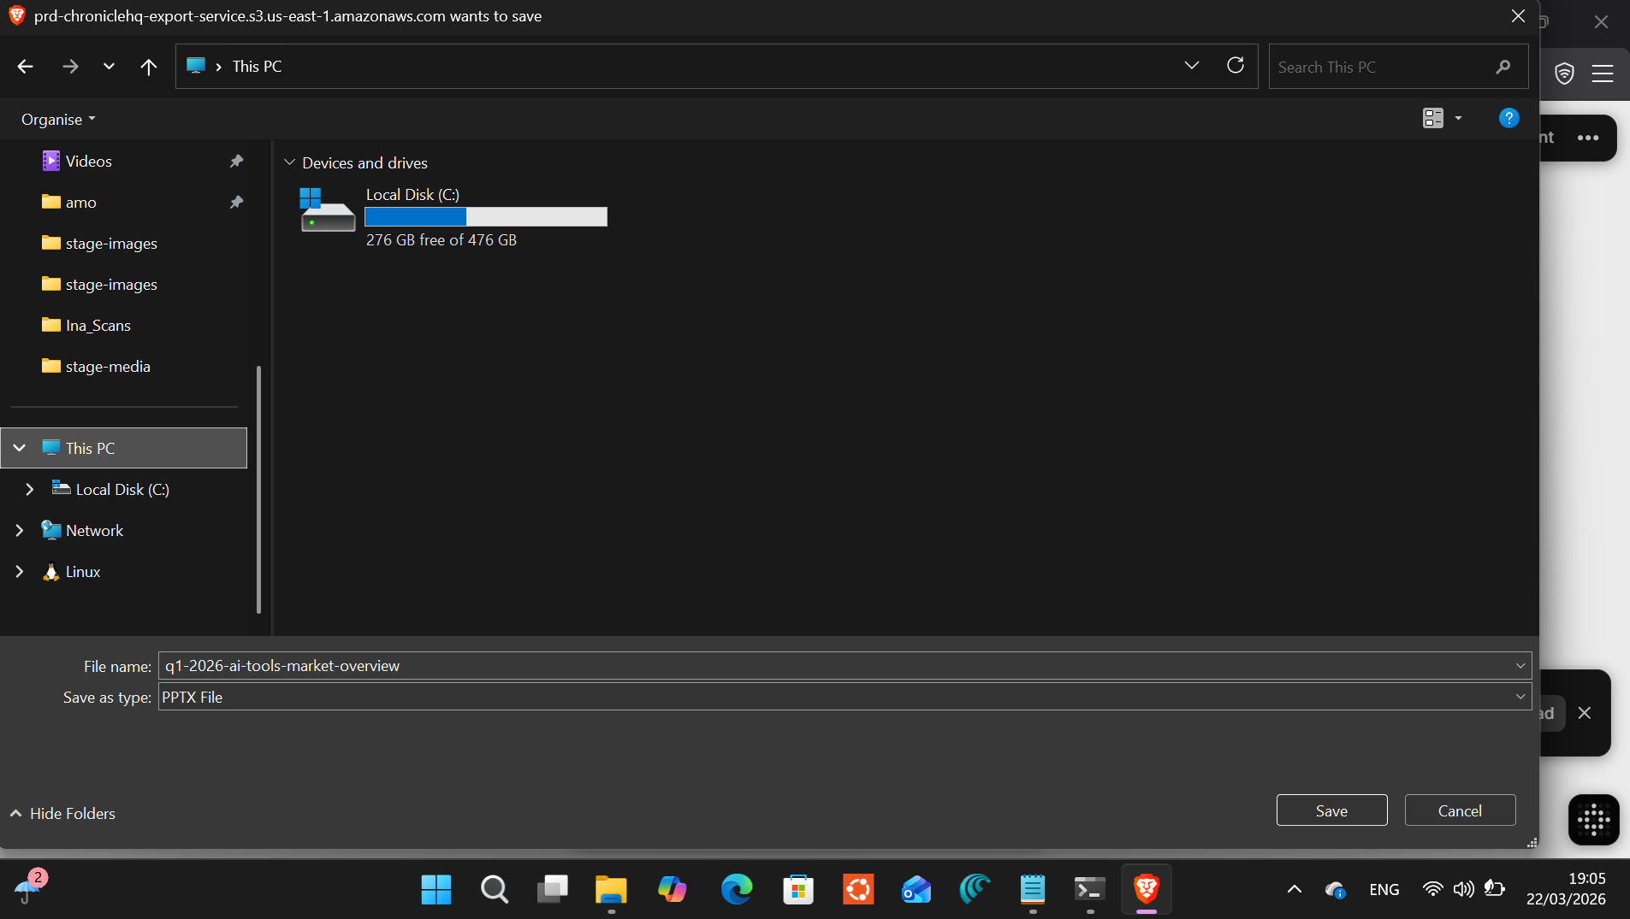Image resolution: width=1630 pixels, height=919 pixels.
Task: Click ENG language indicator
Action: point(1384,890)
